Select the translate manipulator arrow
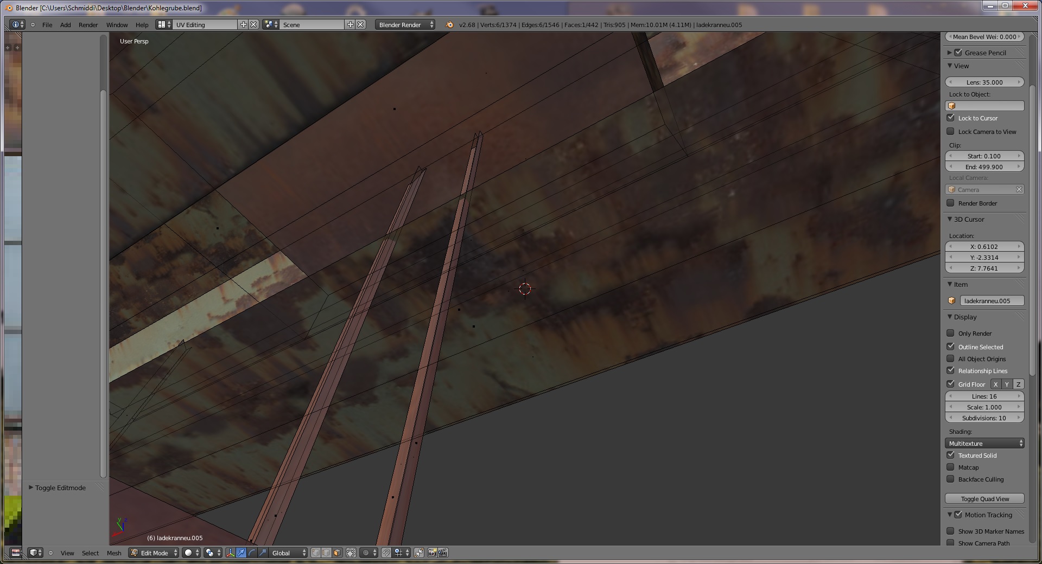Image resolution: width=1042 pixels, height=564 pixels. click(241, 553)
